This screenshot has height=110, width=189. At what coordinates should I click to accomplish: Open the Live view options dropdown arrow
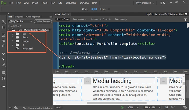[109, 9]
